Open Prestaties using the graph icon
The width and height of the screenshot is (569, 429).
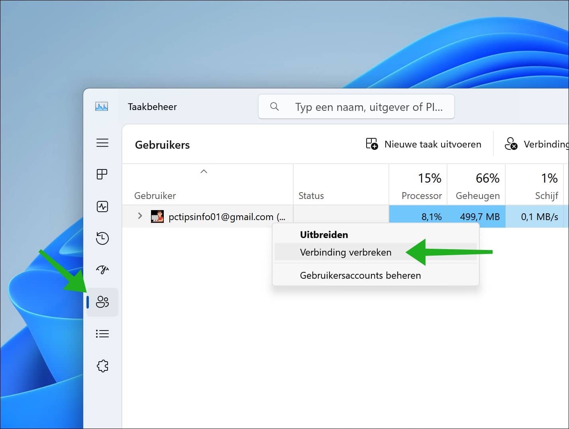click(102, 207)
